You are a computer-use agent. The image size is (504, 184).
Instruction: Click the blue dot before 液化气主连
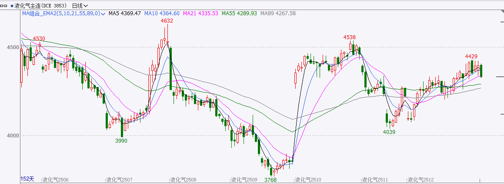12,6
